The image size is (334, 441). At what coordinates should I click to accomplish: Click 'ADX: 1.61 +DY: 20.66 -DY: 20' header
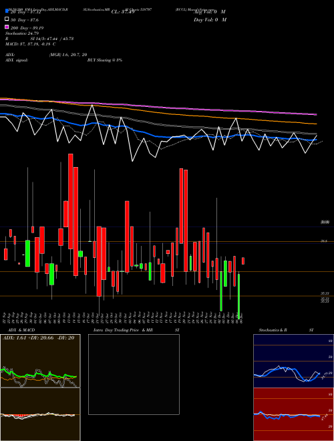38,338
